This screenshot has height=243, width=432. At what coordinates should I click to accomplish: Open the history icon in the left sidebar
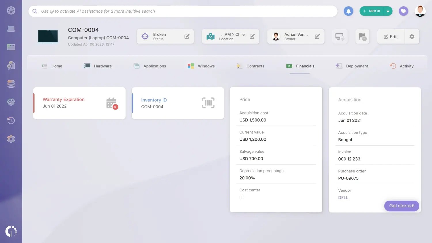11,120
